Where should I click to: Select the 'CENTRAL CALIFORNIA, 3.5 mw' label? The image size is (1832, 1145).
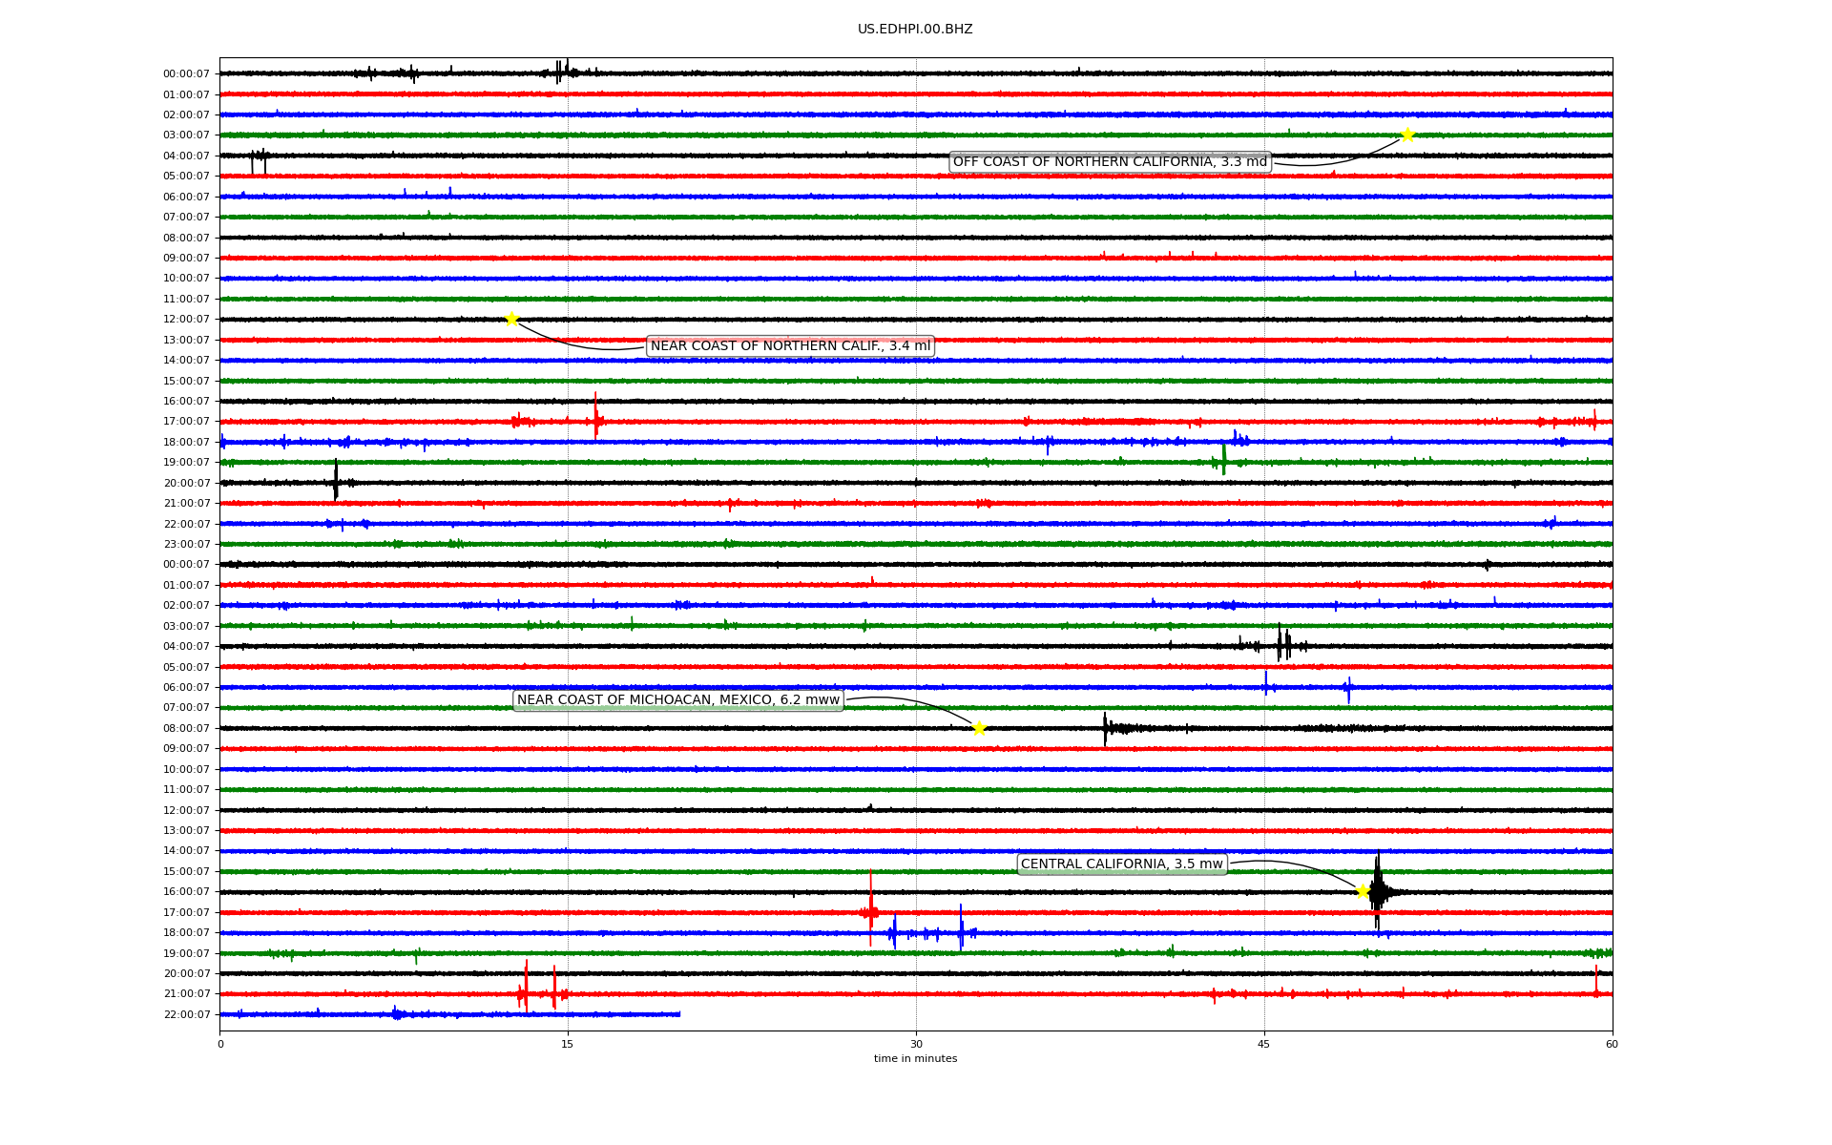(x=1122, y=864)
